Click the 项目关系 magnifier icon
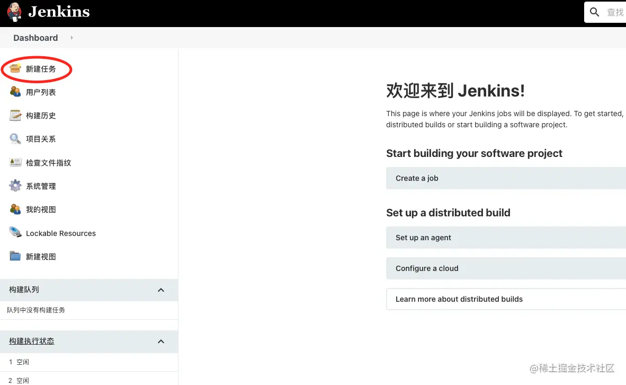 pos(15,139)
